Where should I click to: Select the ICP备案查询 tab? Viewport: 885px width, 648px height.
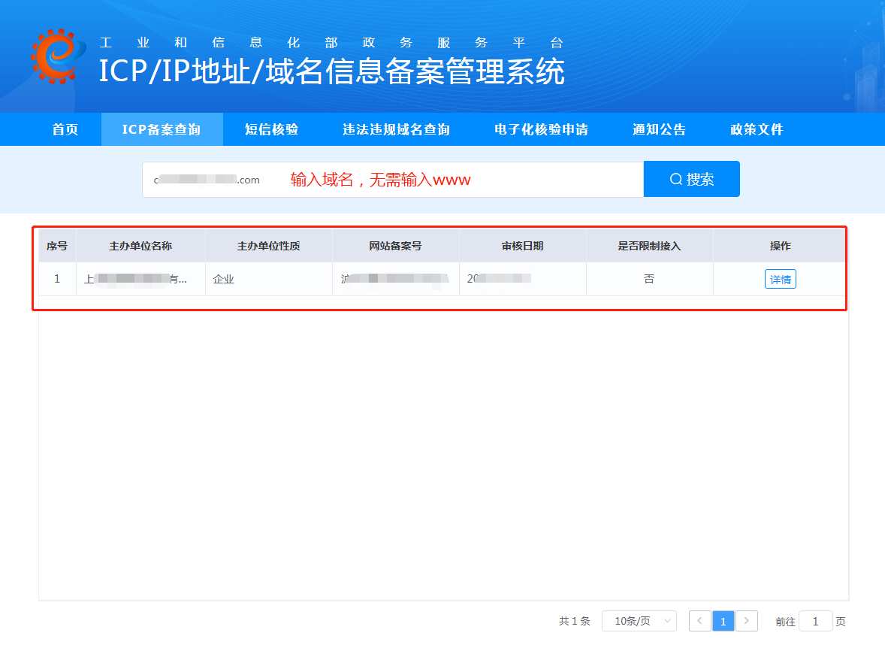(162, 129)
